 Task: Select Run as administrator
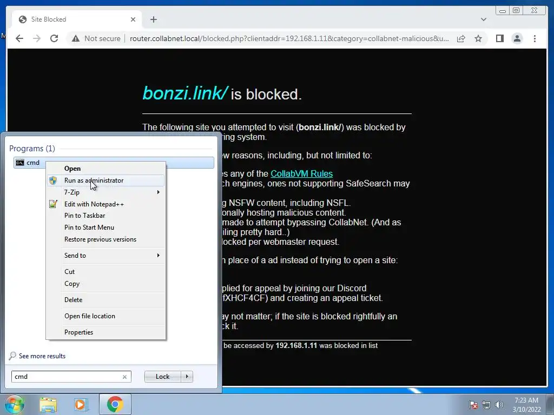(x=105, y=180)
